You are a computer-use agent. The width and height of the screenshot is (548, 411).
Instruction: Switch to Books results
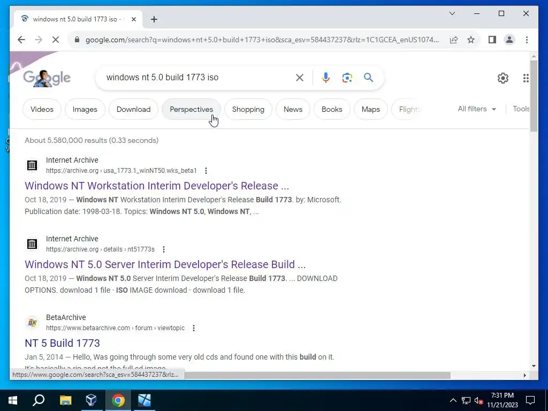(x=332, y=109)
